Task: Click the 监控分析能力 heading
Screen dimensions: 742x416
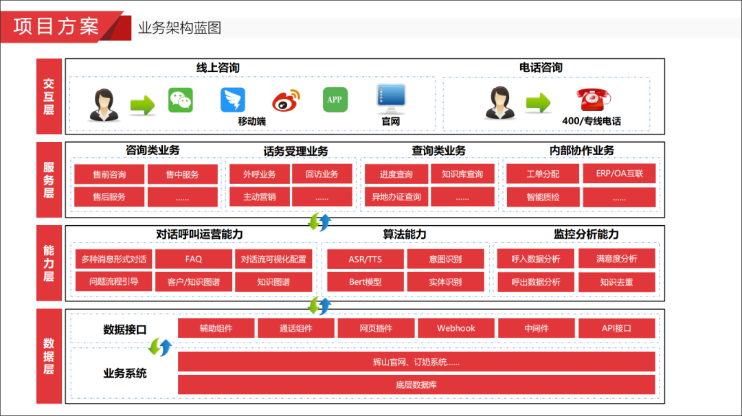Action: (586, 234)
